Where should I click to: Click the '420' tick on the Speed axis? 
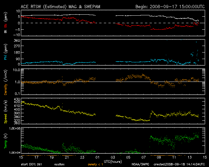[17, 102]
